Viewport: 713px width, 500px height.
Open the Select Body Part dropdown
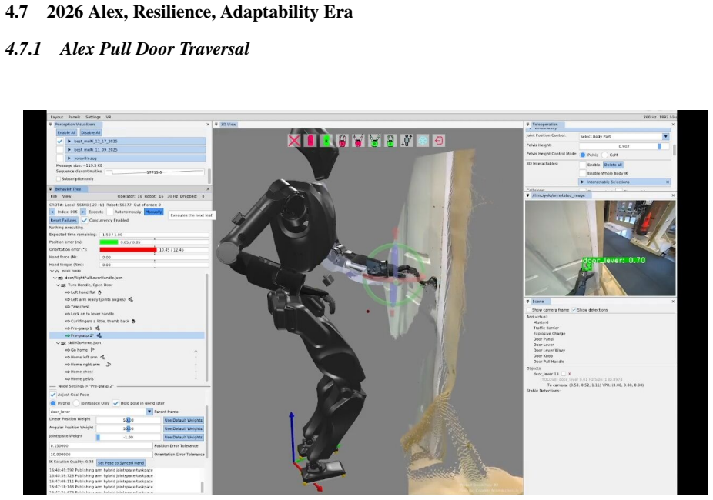[666, 136]
